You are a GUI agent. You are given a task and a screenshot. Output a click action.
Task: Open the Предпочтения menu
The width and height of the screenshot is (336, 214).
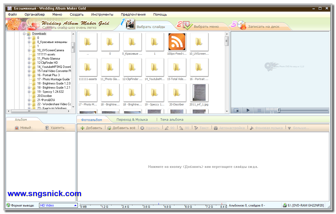click(x=133, y=15)
